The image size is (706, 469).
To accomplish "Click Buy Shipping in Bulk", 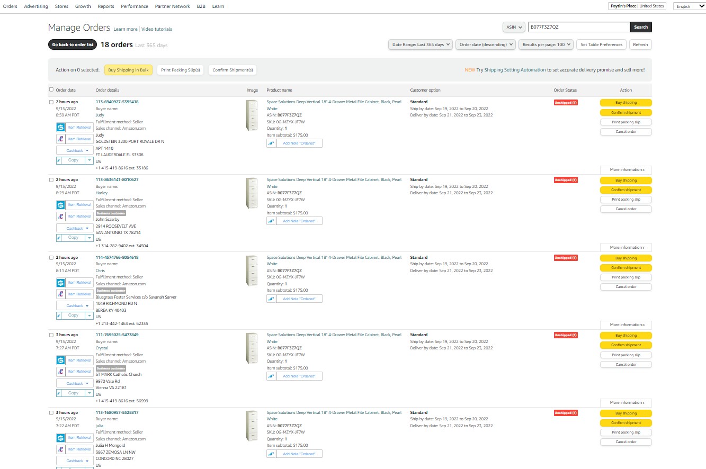I will (129, 70).
